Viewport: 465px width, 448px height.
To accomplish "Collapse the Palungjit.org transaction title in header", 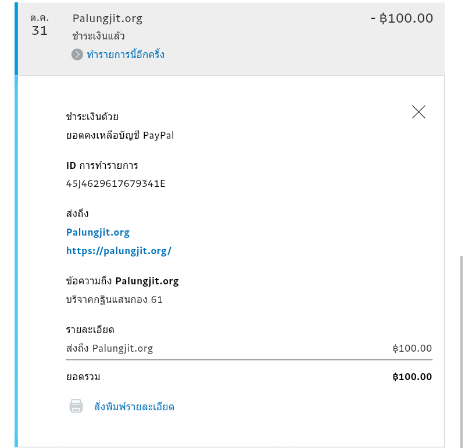I will (108, 19).
